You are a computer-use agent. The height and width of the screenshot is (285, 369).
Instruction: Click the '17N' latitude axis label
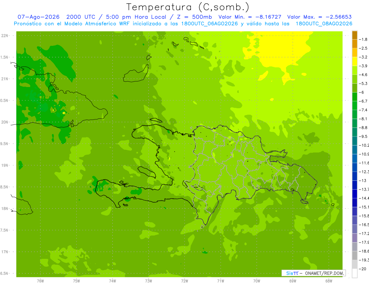(5, 252)
